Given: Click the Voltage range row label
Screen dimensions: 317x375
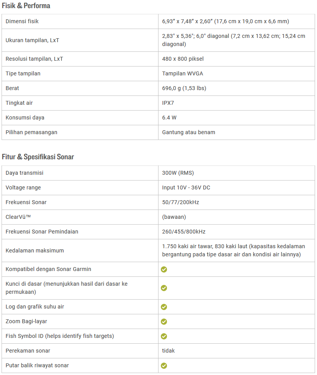Looking at the screenshot, I should click(23, 187).
